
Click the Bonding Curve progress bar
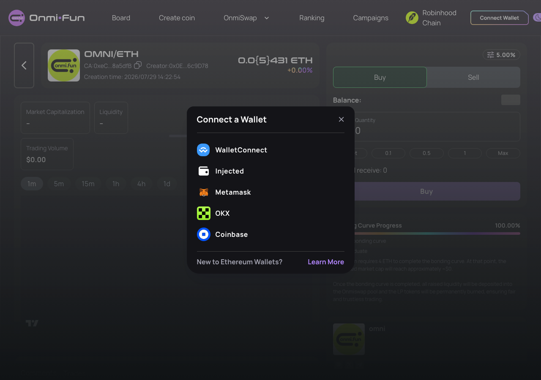[x=426, y=233]
